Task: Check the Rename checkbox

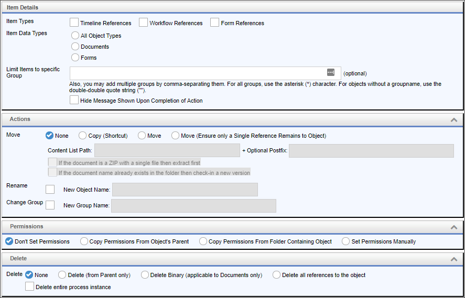Action: pyautogui.click(x=50, y=189)
